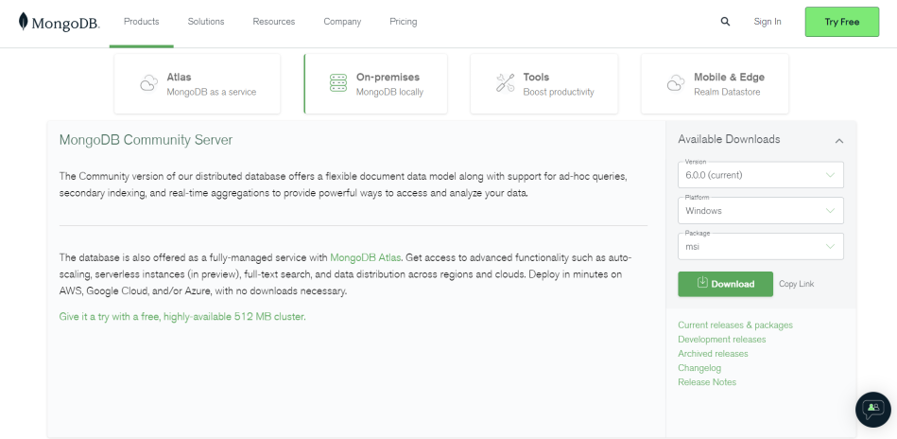Select the On-premises MongoDB locally tab
The width and height of the screenshot is (897, 439).
[375, 83]
